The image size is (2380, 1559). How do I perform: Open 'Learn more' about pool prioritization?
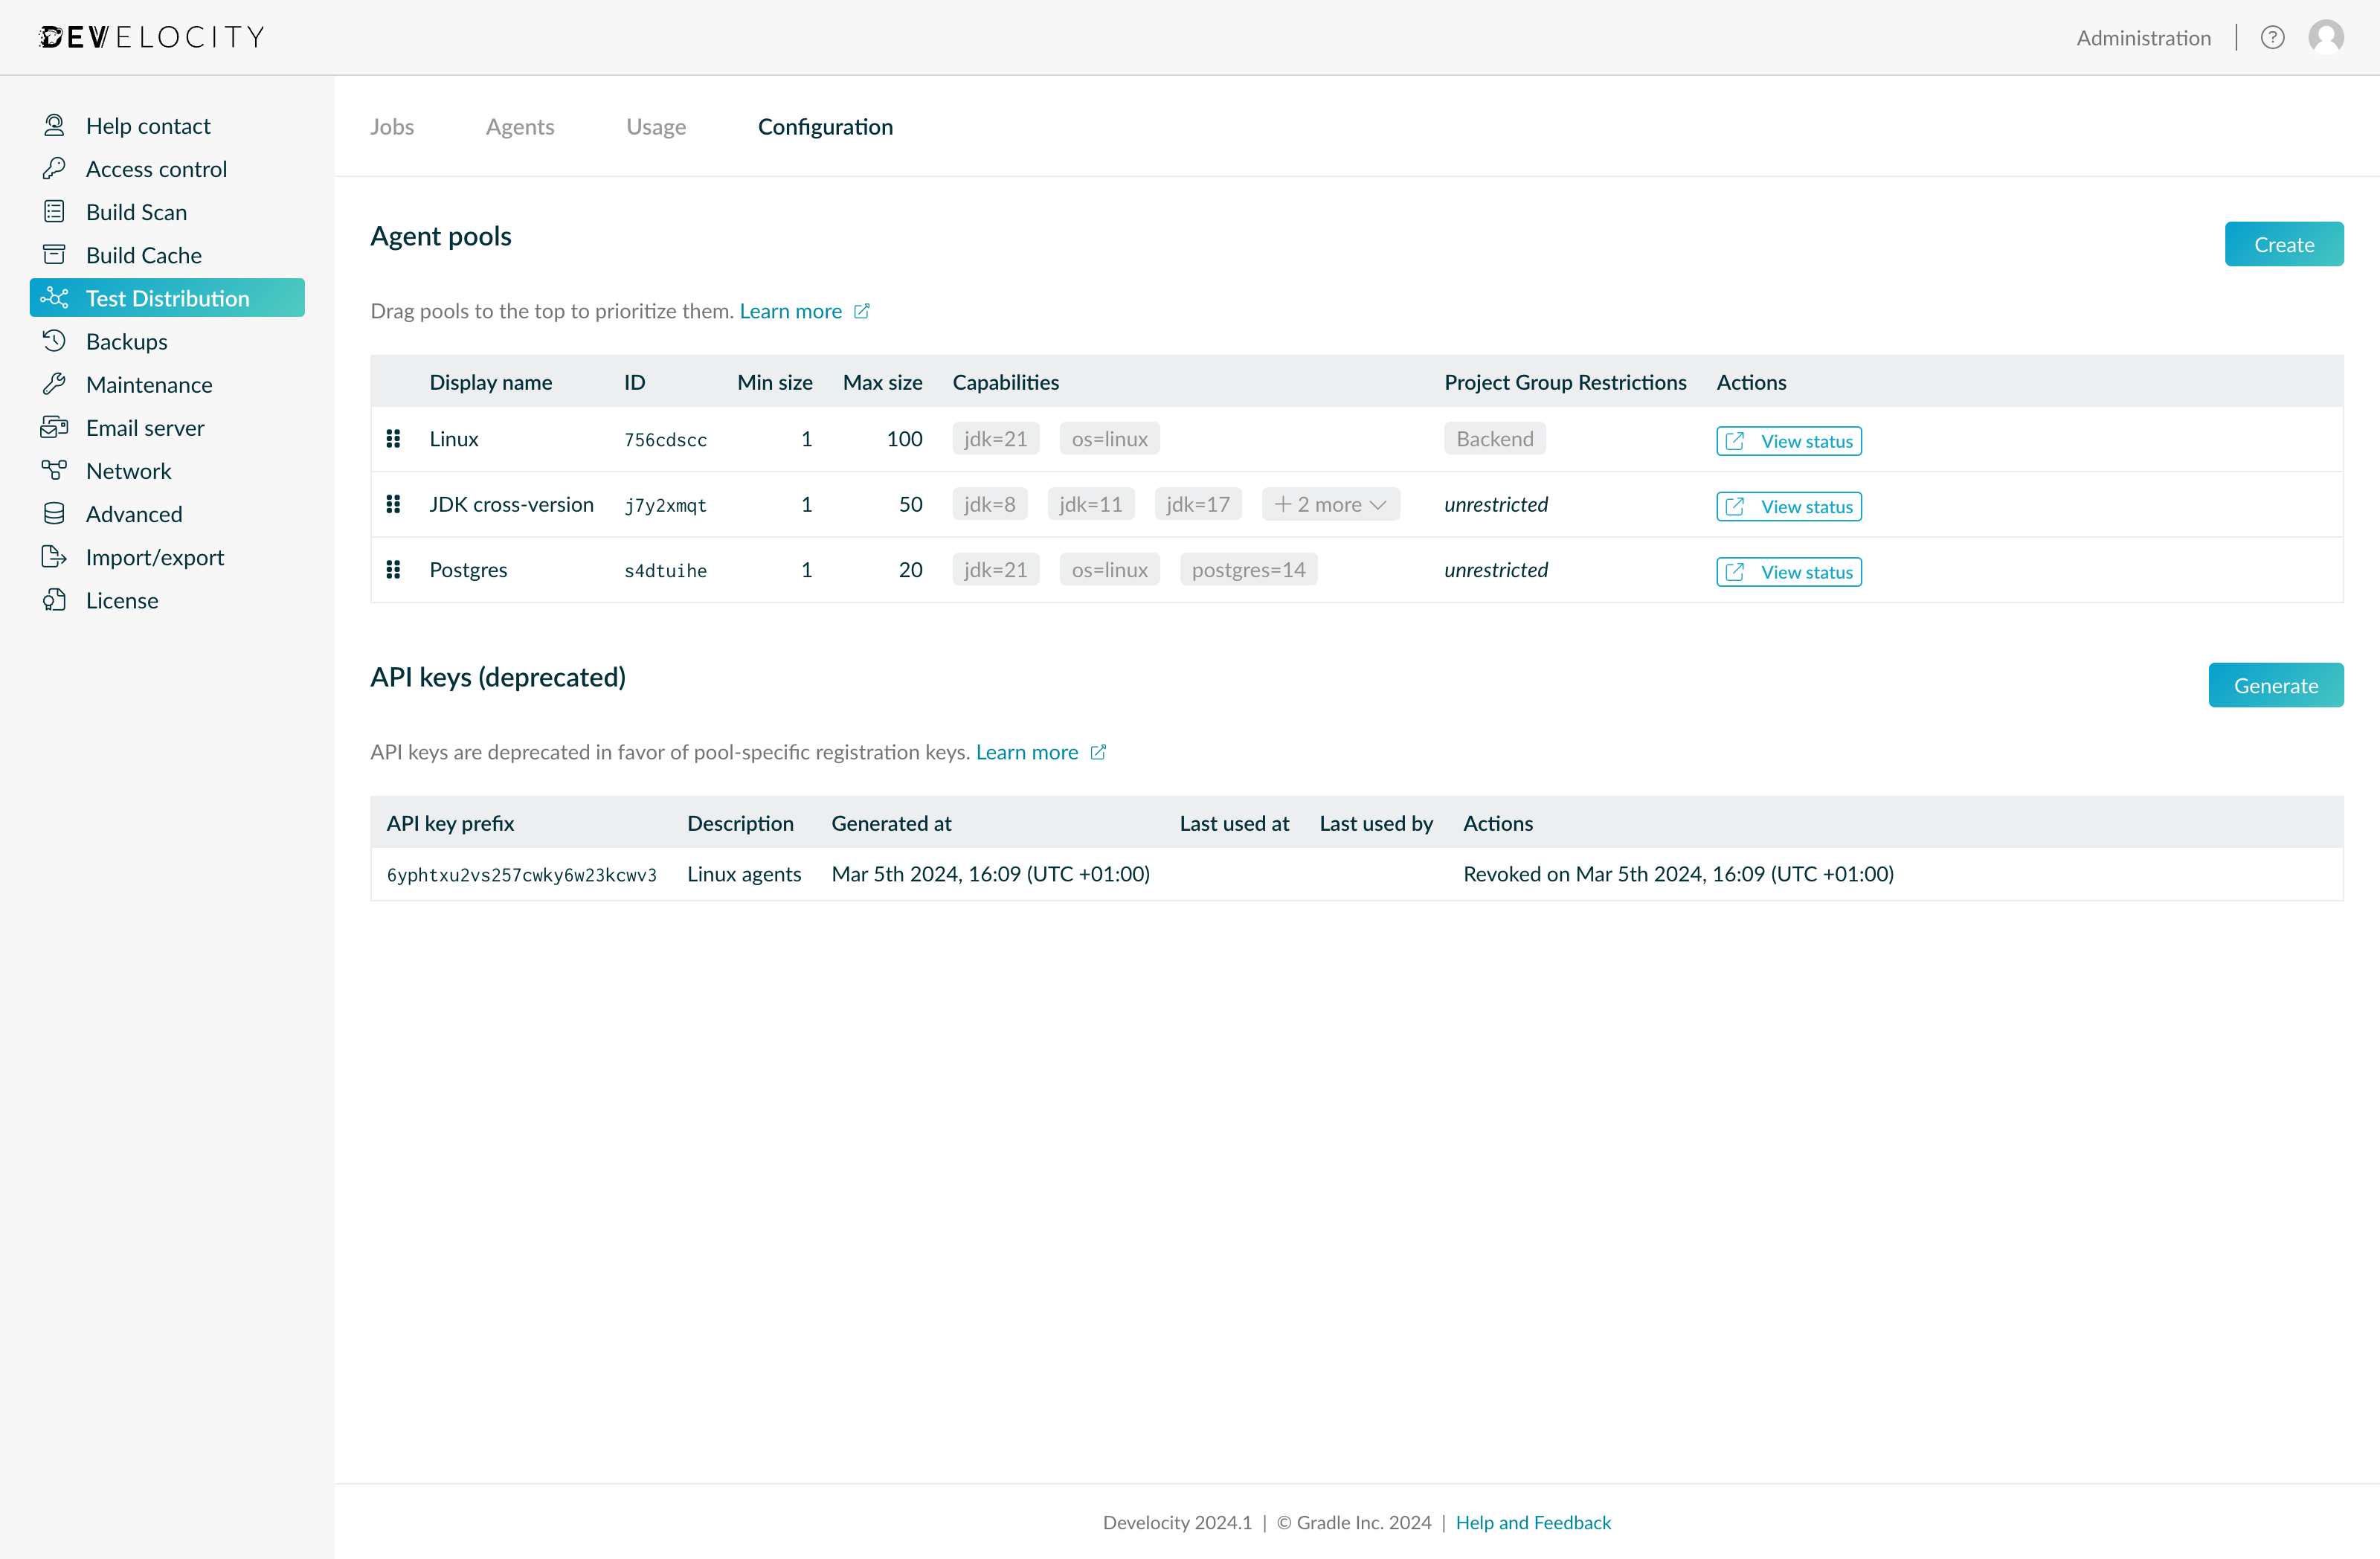tap(791, 311)
